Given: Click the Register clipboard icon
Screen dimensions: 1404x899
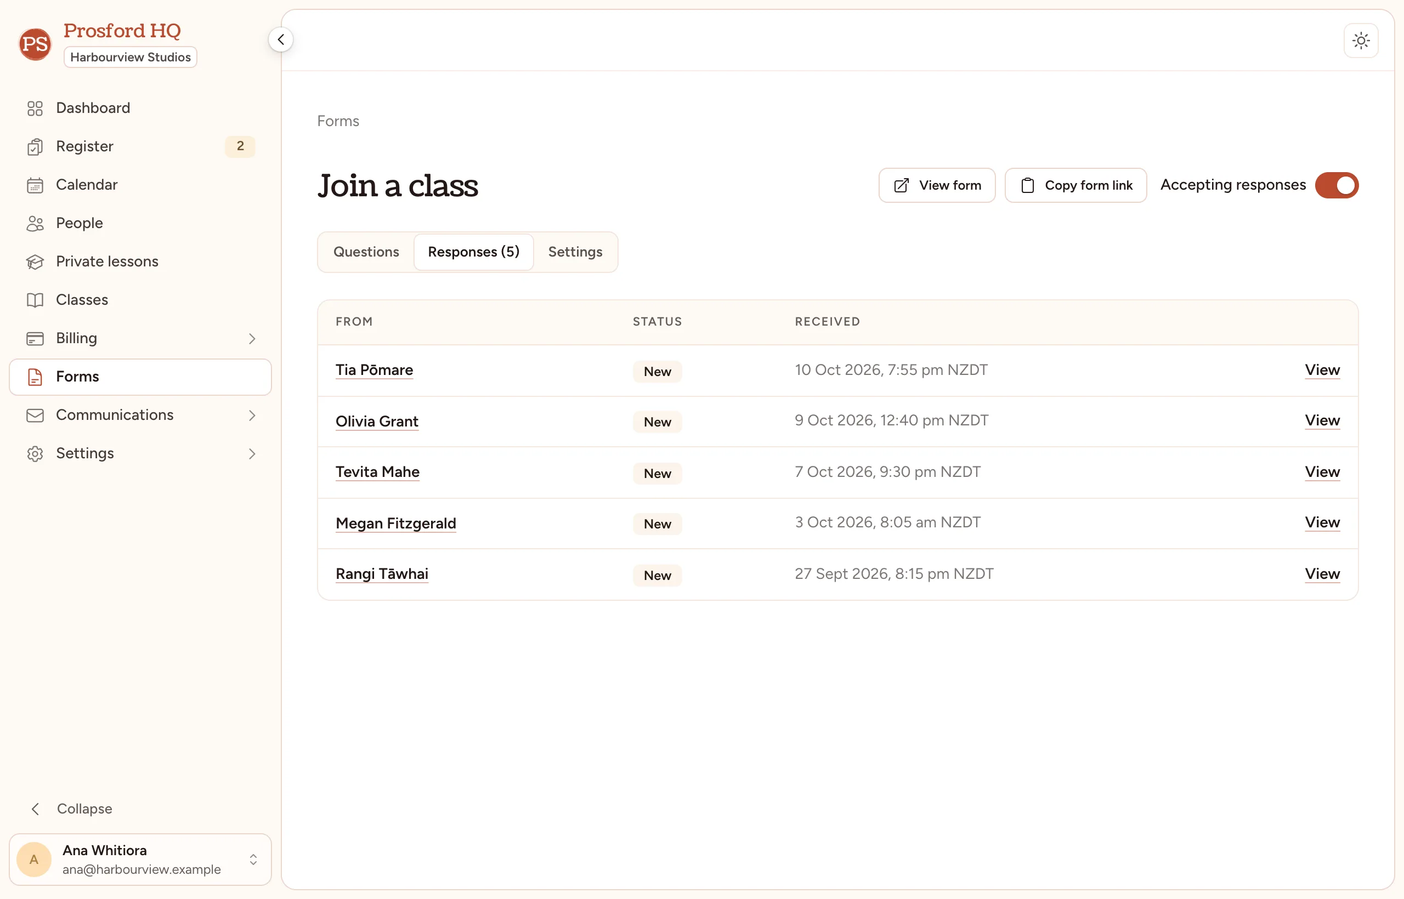Looking at the screenshot, I should tap(35, 146).
